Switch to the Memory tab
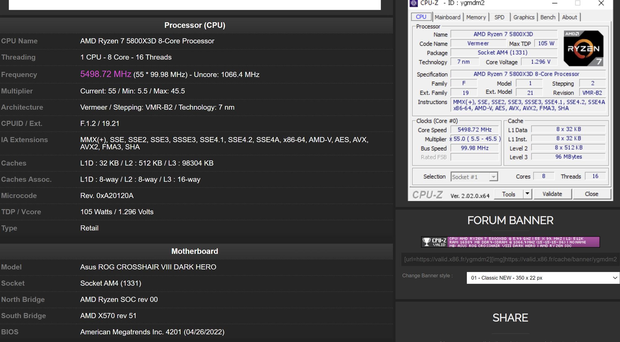Image resolution: width=620 pixels, height=342 pixels. pyautogui.click(x=476, y=17)
